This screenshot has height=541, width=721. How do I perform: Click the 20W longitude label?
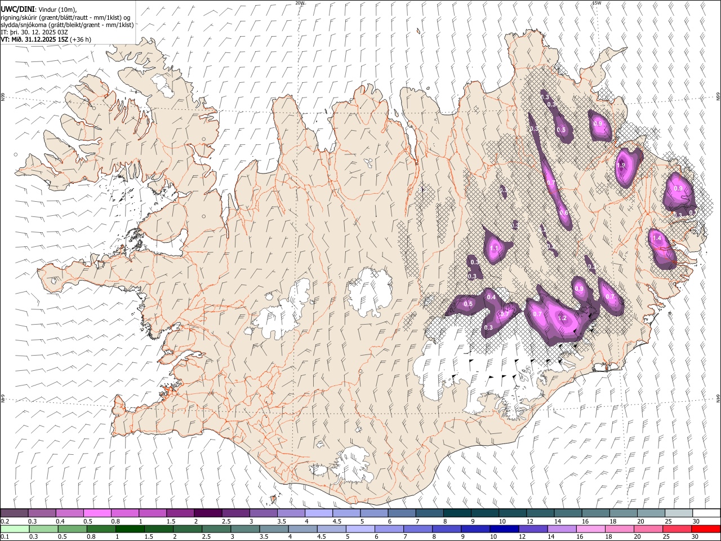coord(300,3)
